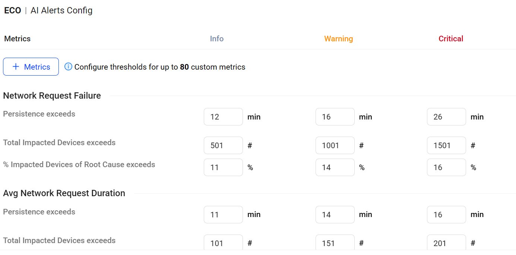Focus Root Cause percent Warning field 14
Screen dimensions: 516x255
click(x=335, y=168)
